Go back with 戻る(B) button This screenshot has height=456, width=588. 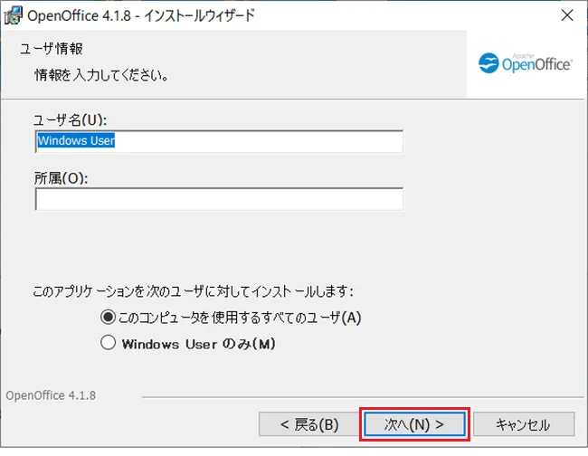[309, 424]
